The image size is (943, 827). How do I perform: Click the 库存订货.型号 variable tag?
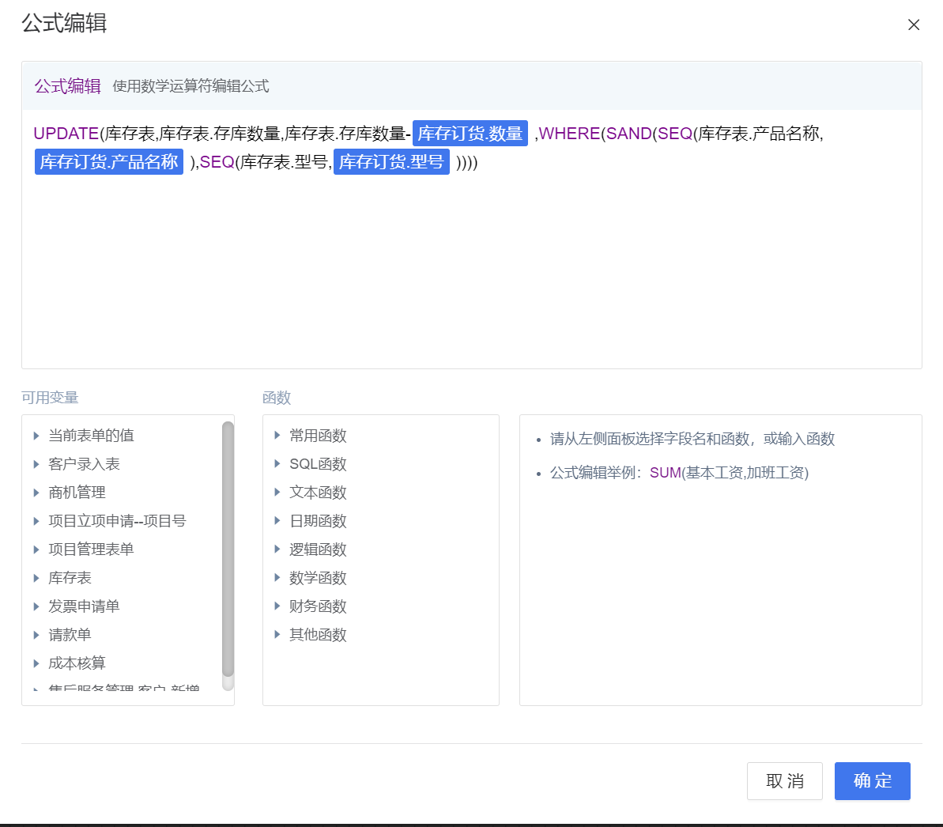pos(391,161)
